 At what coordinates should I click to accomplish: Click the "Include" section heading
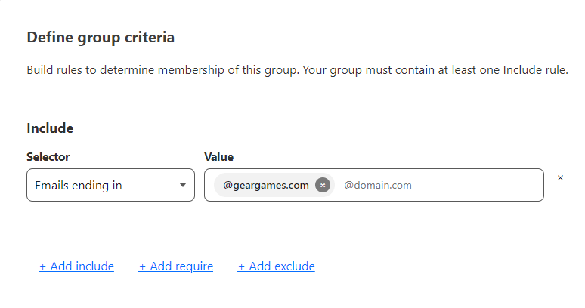tap(50, 128)
